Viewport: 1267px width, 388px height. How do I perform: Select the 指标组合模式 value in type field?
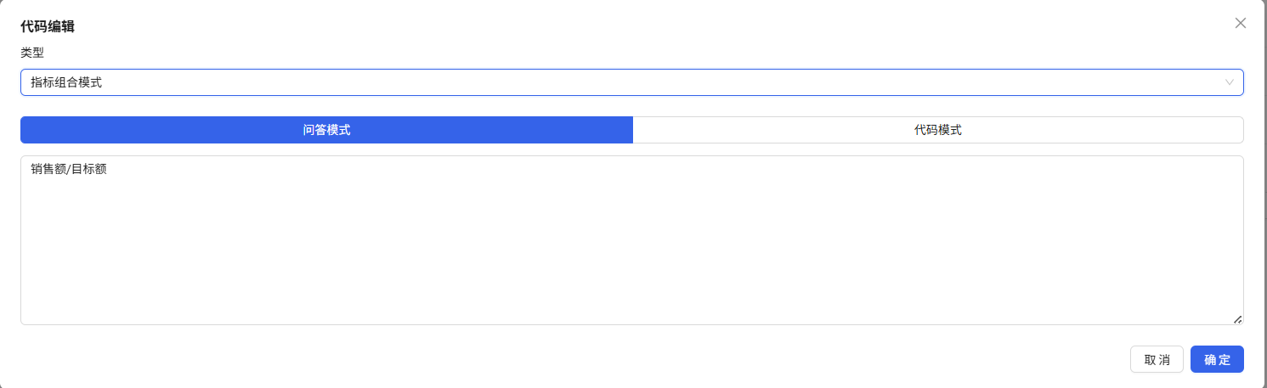[66, 82]
